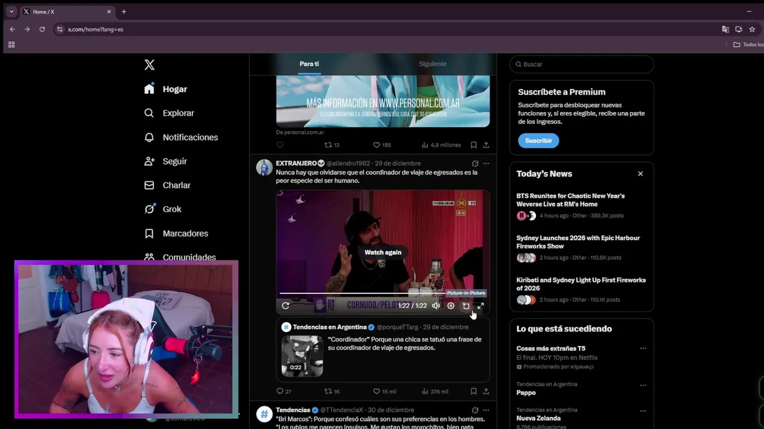Open Grok icon on Tendencias post
This screenshot has height=429, width=764.
point(475,410)
